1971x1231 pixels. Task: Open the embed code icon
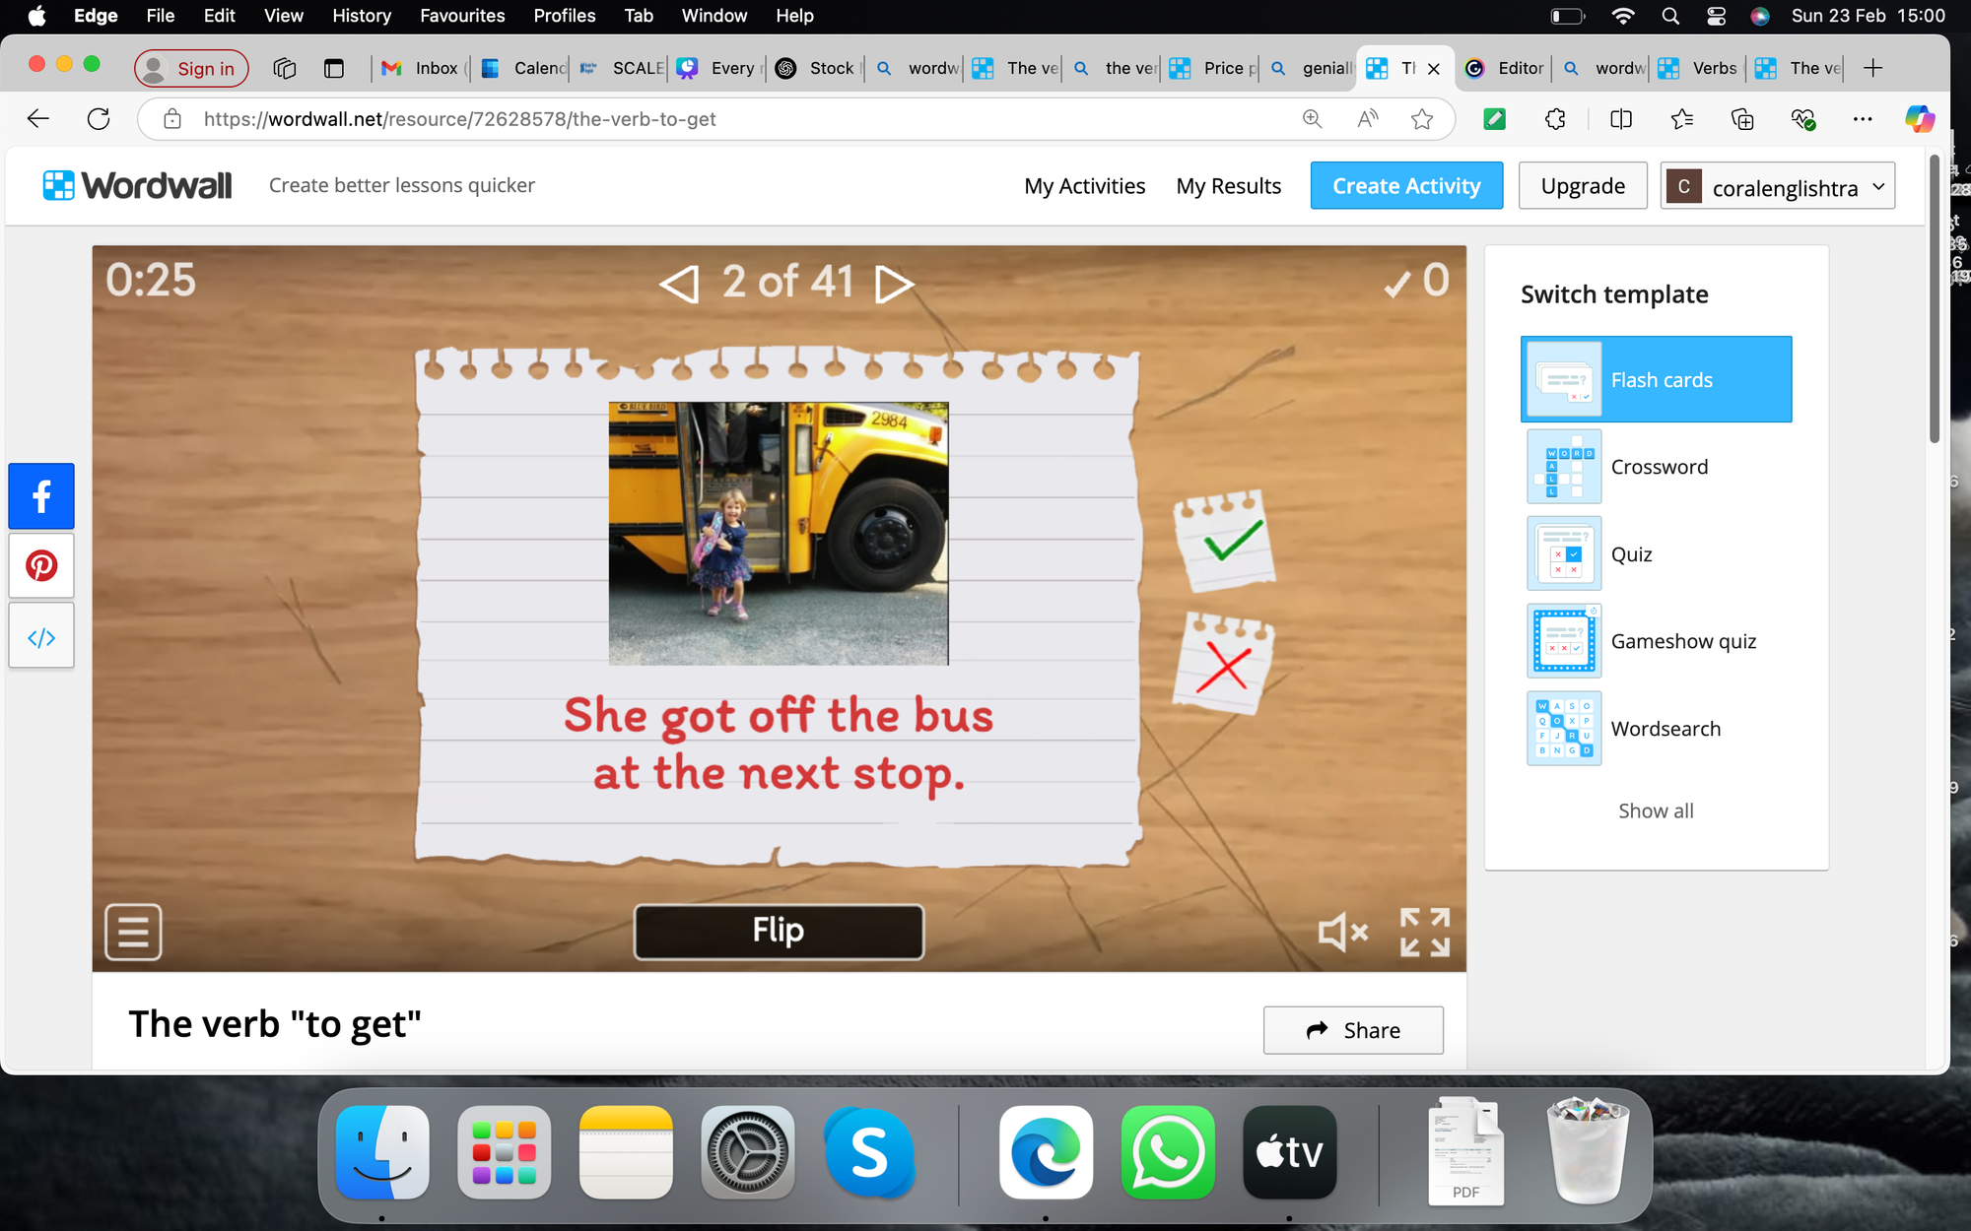pos(41,638)
